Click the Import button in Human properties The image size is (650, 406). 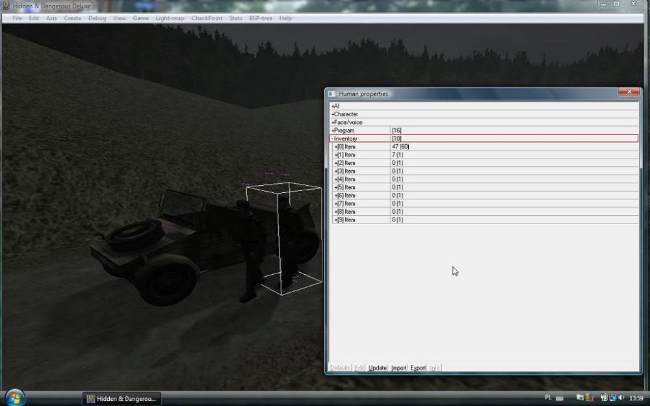tap(399, 368)
